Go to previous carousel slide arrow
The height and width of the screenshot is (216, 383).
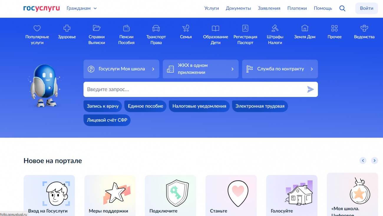[363, 161]
